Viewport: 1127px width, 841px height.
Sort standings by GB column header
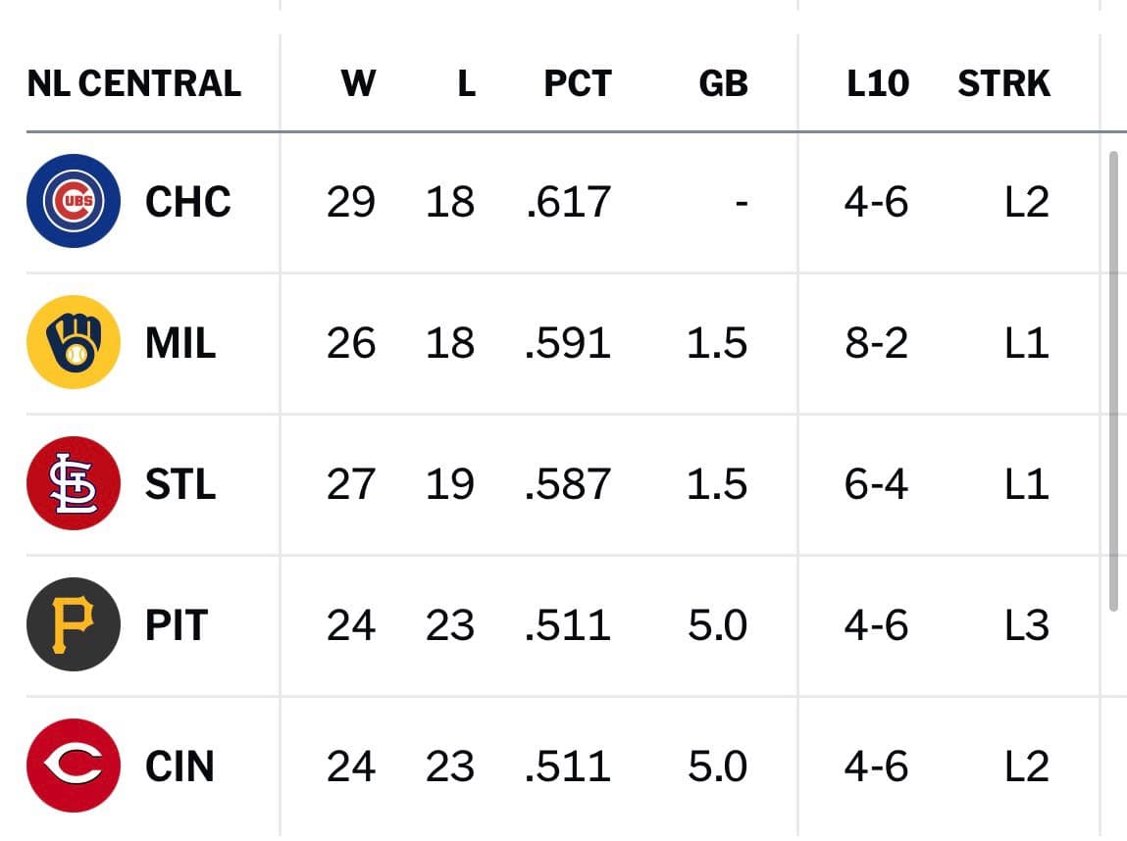[x=723, y=83]
